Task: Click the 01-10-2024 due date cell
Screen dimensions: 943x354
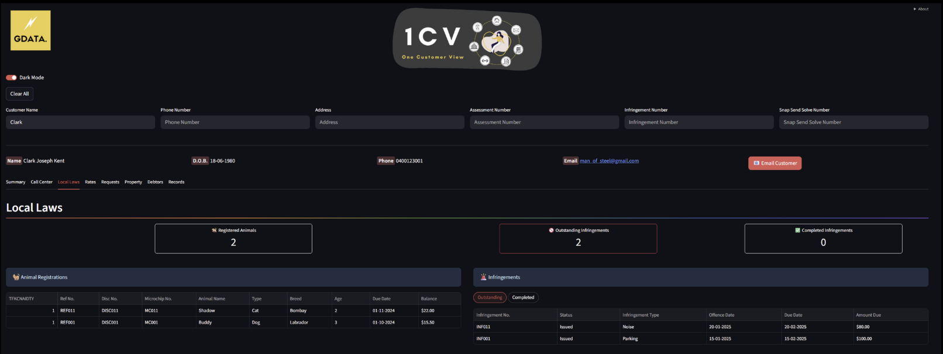Action: coord(394,322)
